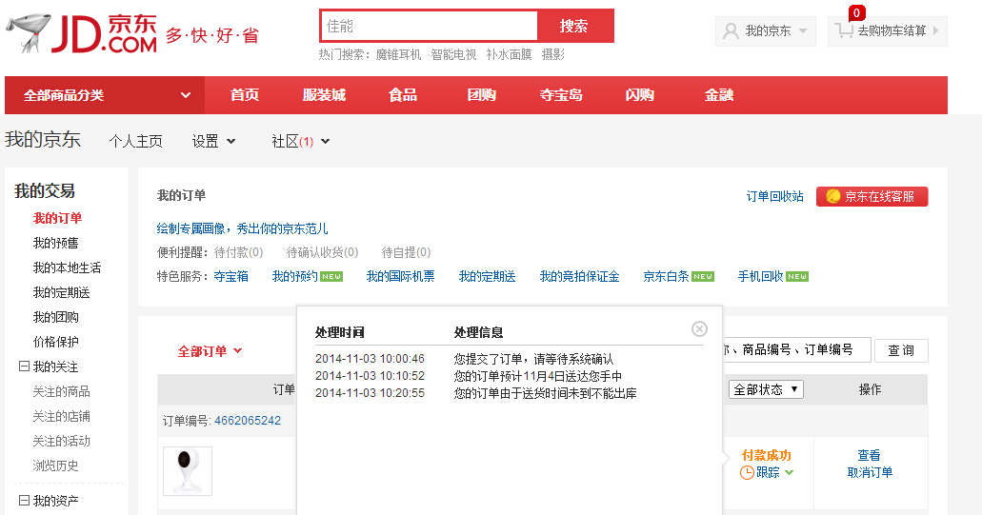Open the 我的竞拍保证金 link
The height and width of the screenshot is (515, 982).
click(579, 276)
